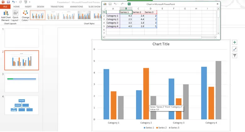Switch to the SLIDE SHOW ribbon tab
The height and width of the screenshot is (132, 245).
[x=94, y=7]
